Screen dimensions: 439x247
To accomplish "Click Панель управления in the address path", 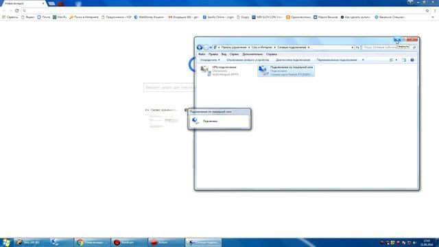I will [234, 47].
